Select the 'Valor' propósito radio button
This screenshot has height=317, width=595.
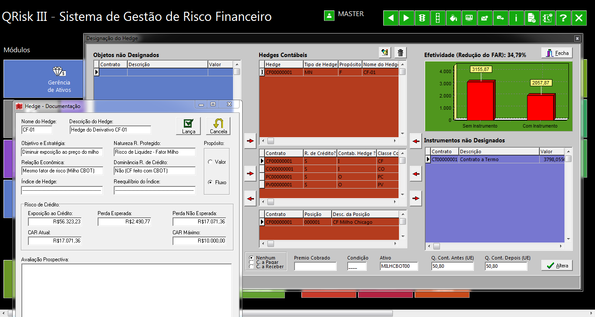coord(210,162)
